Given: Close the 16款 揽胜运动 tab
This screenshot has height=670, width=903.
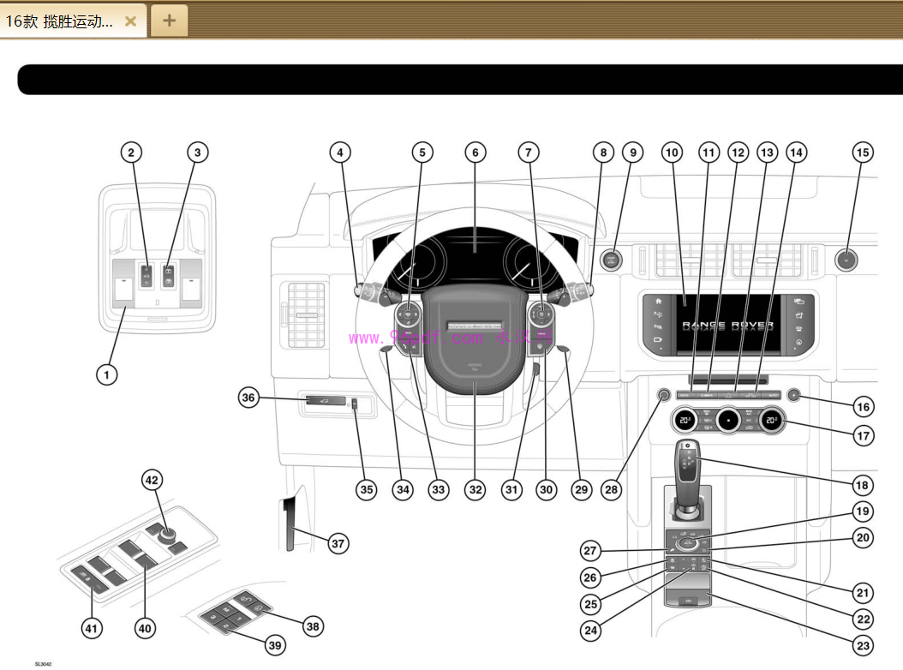Looking at the screenshot, I should [130, 21].
